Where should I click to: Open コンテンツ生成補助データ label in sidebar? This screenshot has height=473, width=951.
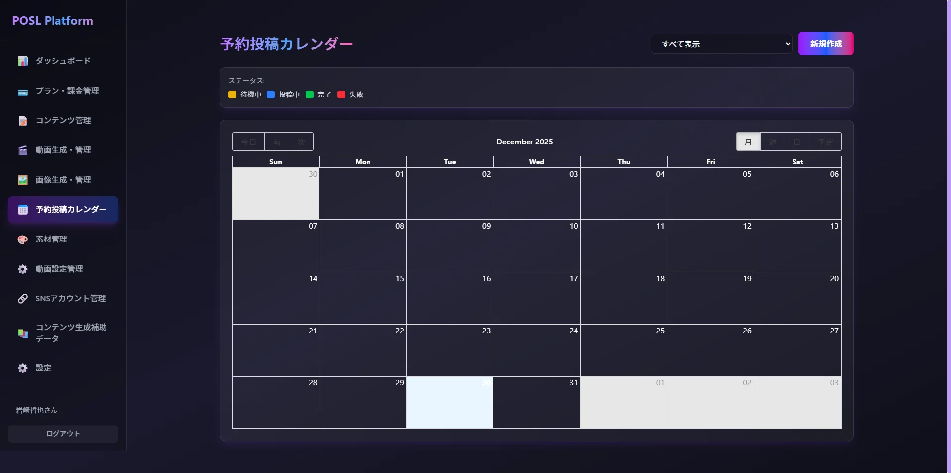pos(71,333)
